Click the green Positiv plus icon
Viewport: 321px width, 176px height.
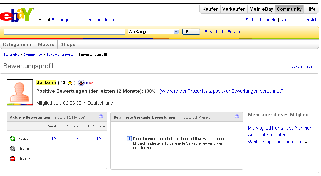point(13,139)
